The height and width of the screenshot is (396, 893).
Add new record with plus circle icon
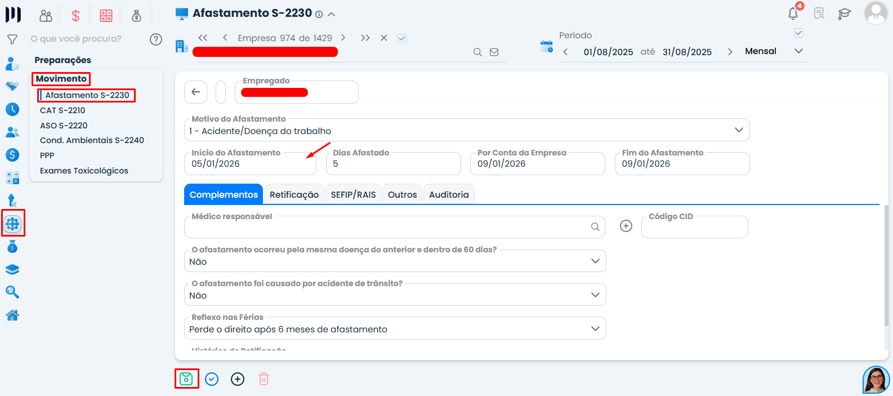pos(238,379)
